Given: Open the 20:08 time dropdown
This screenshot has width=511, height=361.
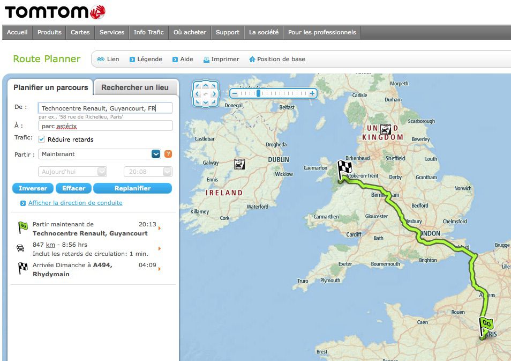Looking at the screenshot, I should coord(148,172).
